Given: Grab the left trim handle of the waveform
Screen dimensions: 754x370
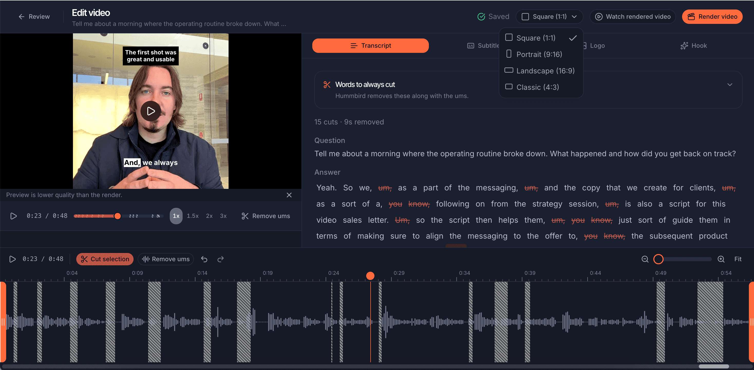Looking at the screenshot, I should point(3,322).
